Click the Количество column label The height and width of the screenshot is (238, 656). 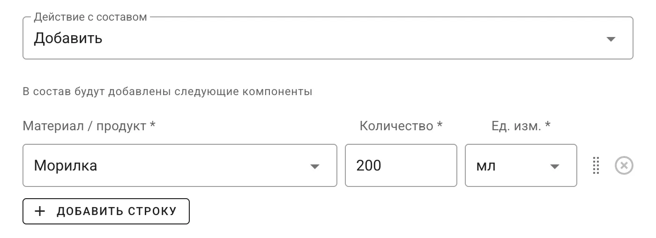pyautogui.click(x=396, y=126)
